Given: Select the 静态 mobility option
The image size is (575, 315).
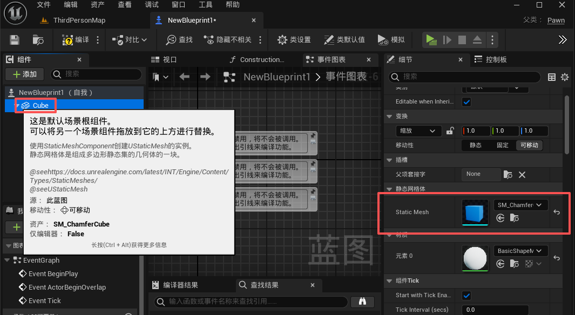Looking at the screenshot, I should click(476, 145).
